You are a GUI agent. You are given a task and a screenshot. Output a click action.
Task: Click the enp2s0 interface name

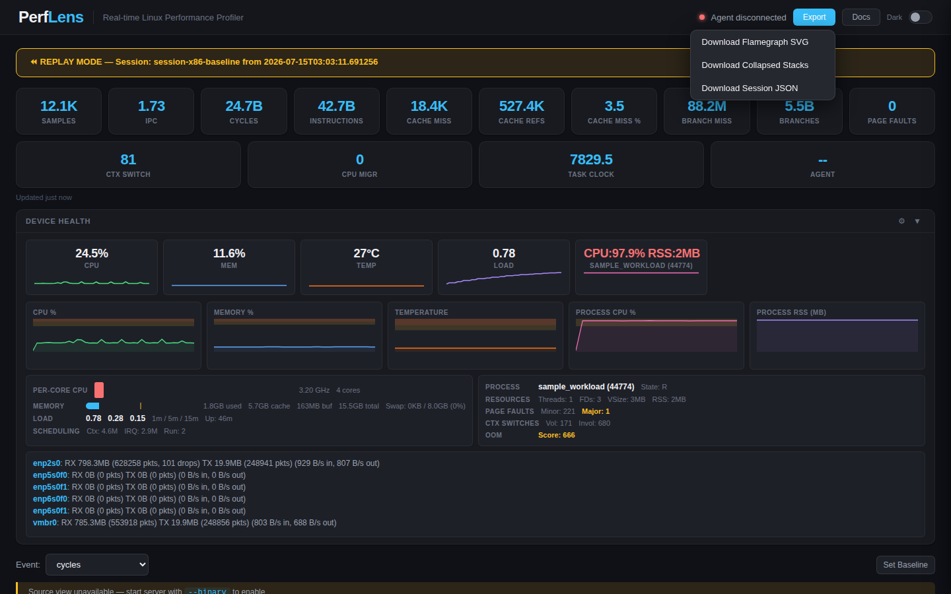coord(46,463)
